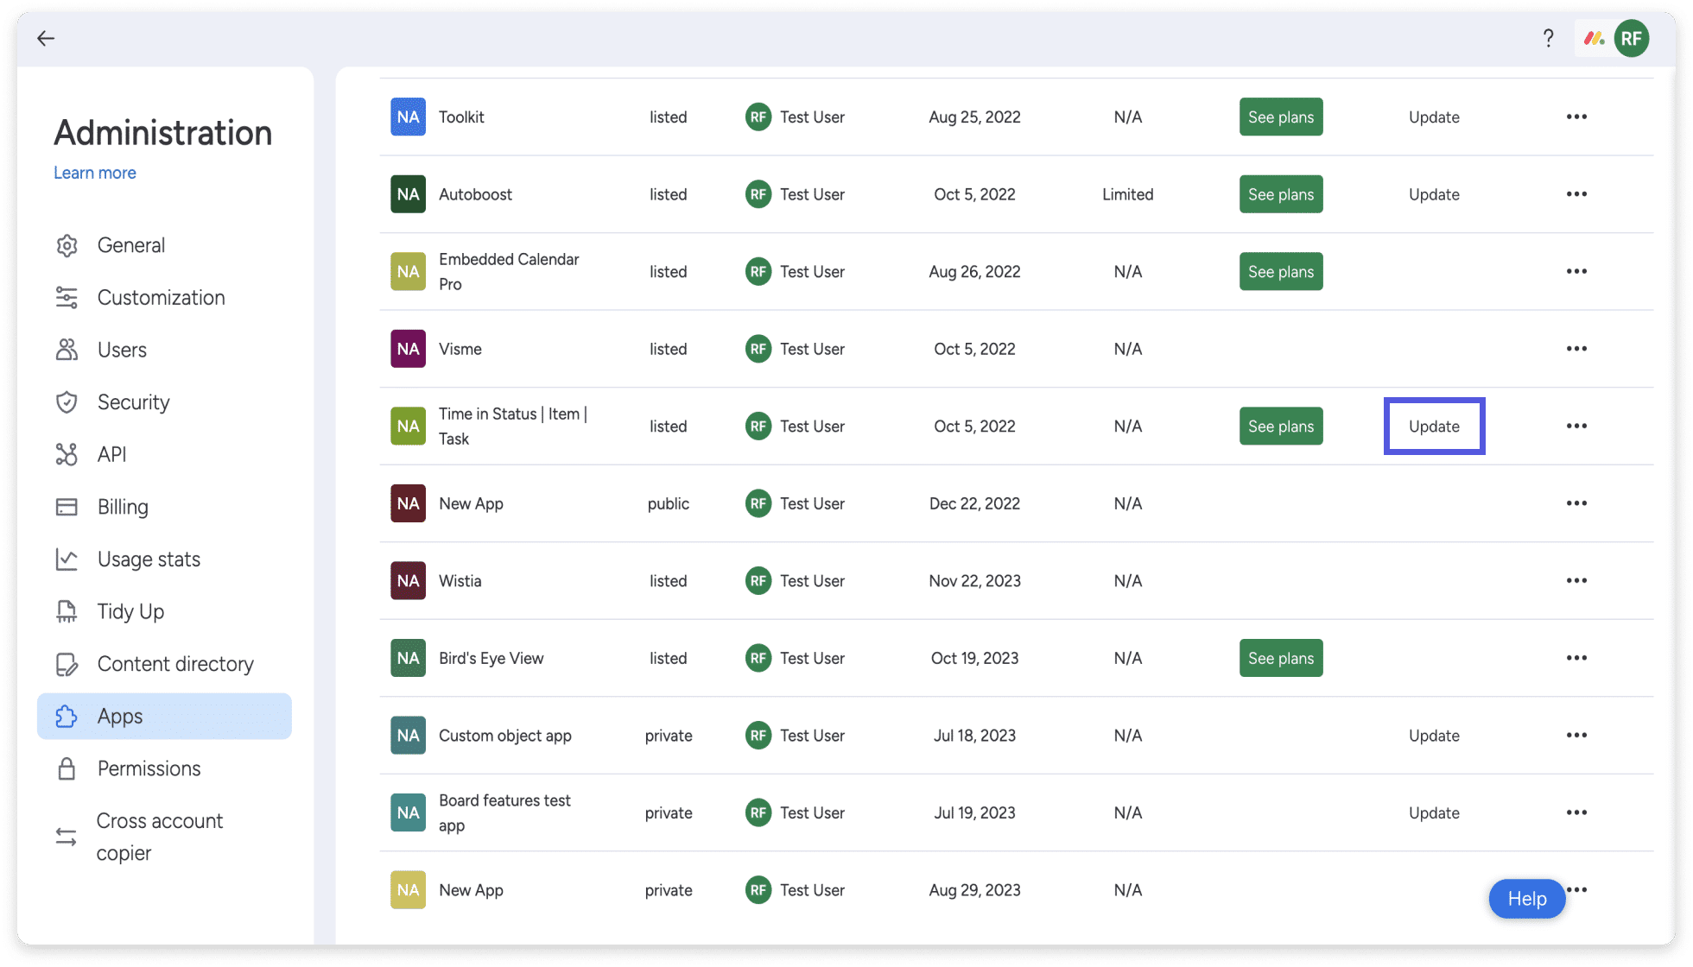
Task: Open more options for Time in Status row
Action: tap(1576, 426)
